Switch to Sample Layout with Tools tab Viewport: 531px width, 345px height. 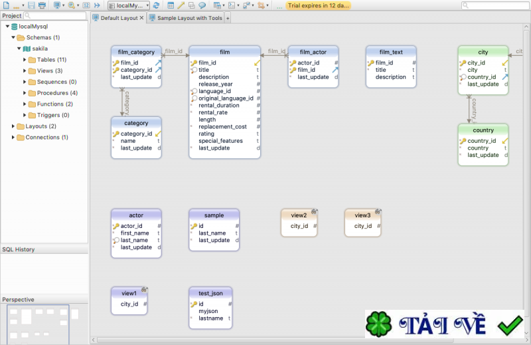point(186,18)
